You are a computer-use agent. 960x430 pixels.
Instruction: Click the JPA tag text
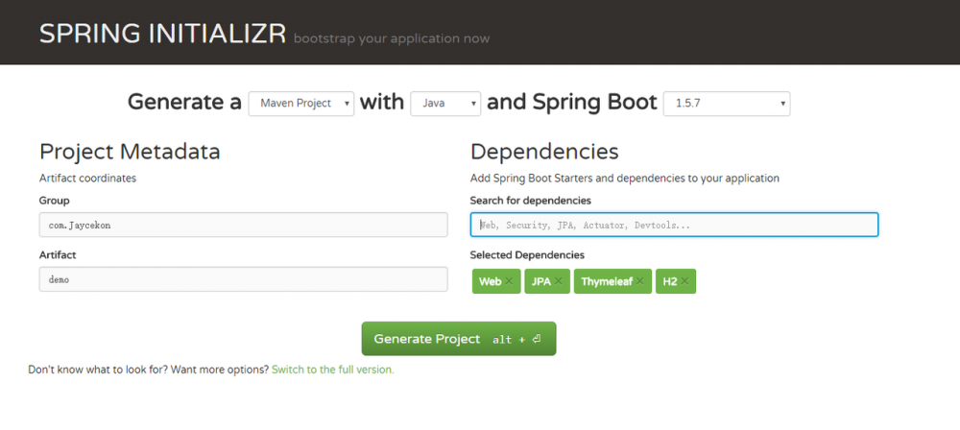[x=540, y=281]
